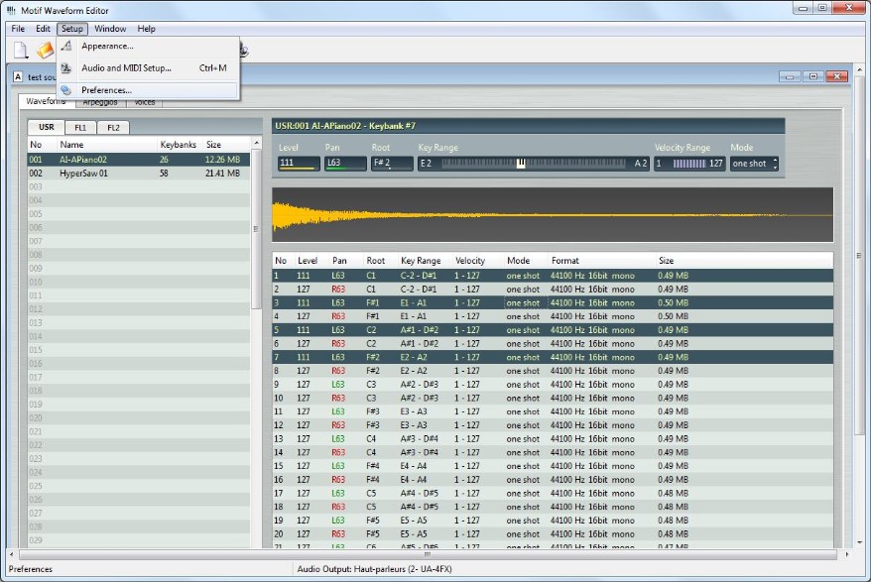Select waveform 002 HyperSaw 01
This screenshot has height=582, width=871.
[x=139, y=174]
